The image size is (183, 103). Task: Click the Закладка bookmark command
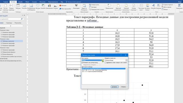tap(93, 7)
